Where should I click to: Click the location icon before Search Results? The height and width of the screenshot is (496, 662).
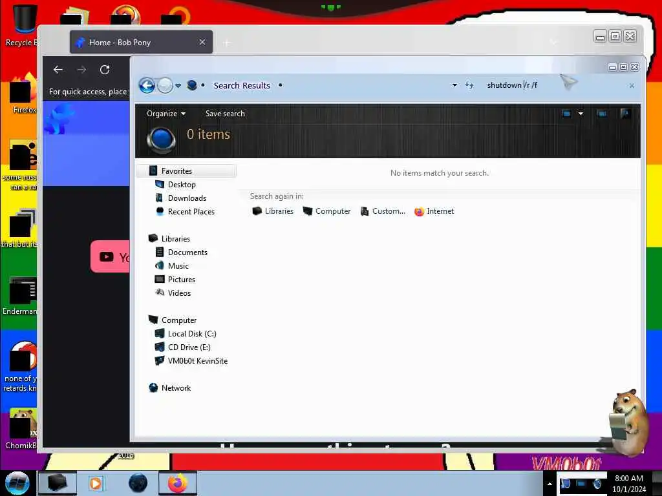coord(191,85)
